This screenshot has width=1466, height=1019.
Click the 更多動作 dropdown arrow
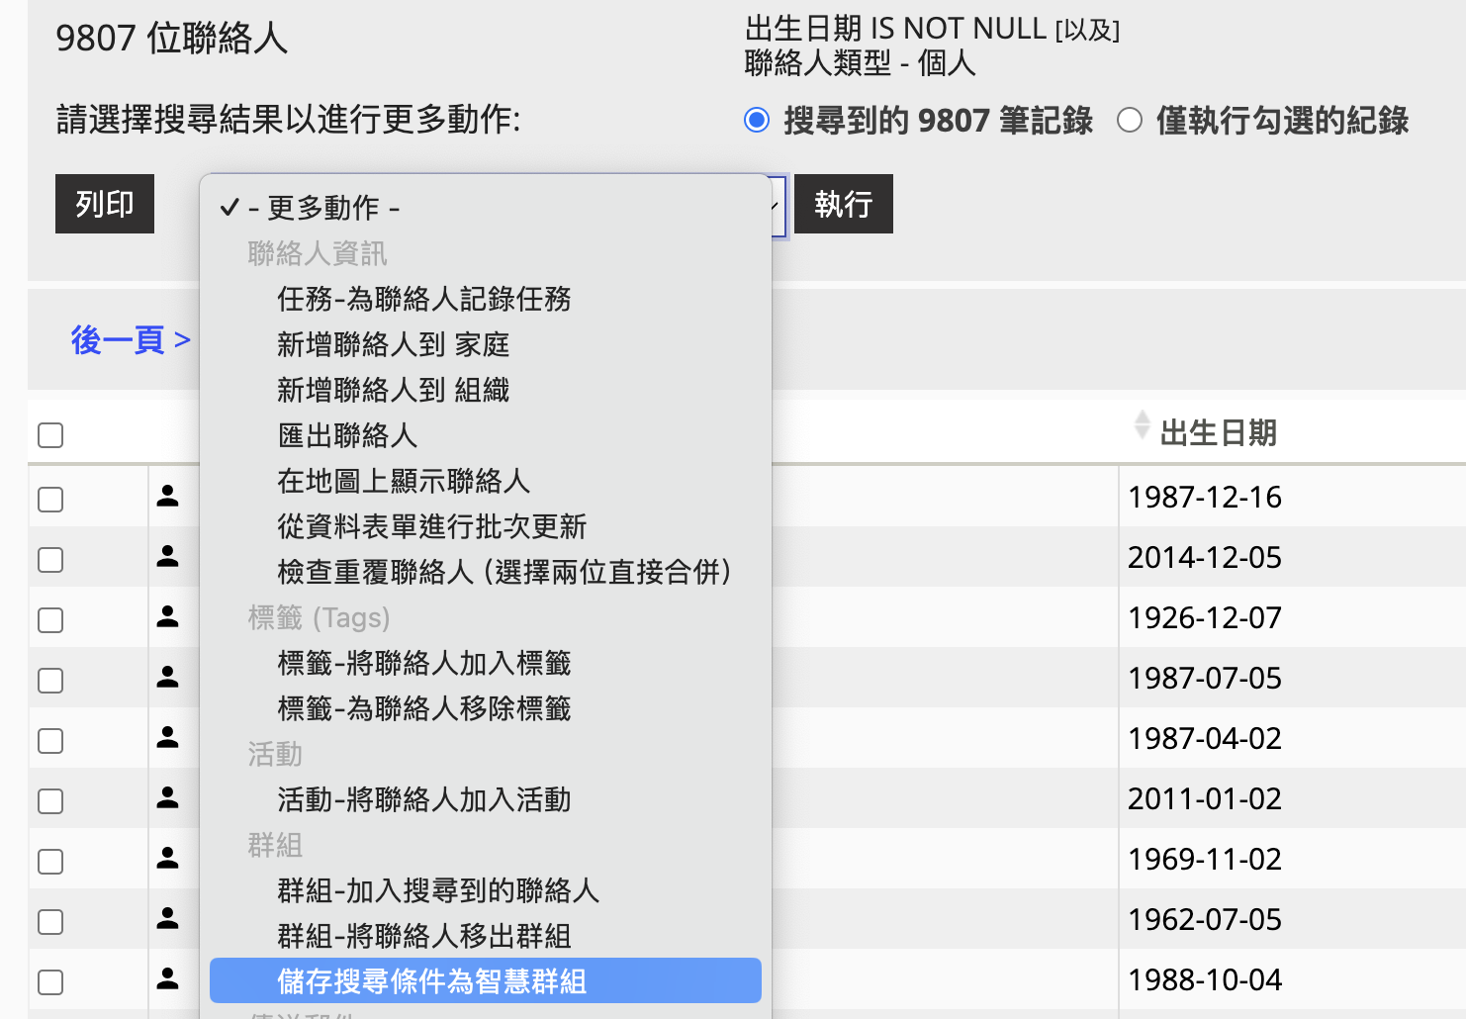[776, 206]
